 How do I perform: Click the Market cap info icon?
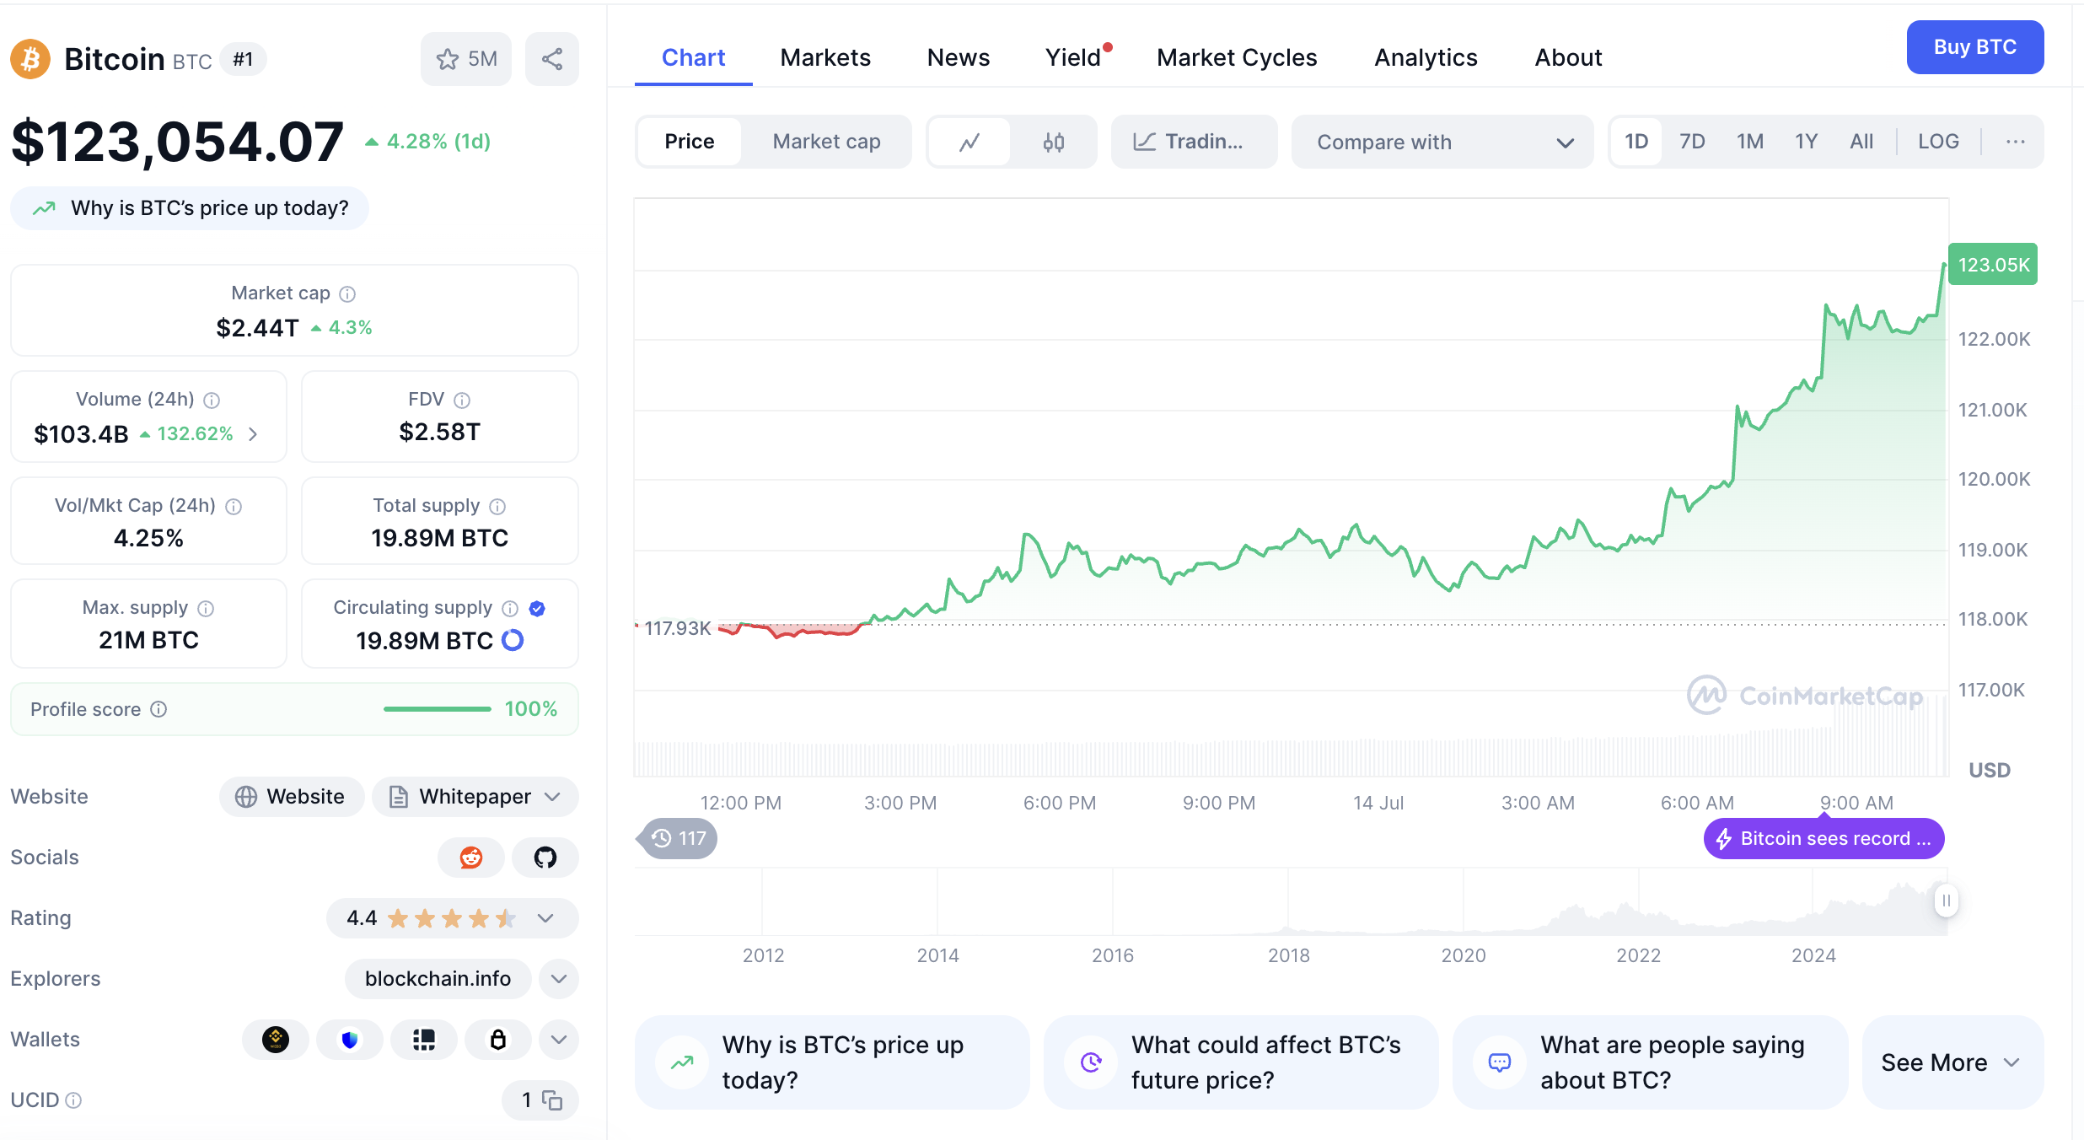[x=347, y=293]
